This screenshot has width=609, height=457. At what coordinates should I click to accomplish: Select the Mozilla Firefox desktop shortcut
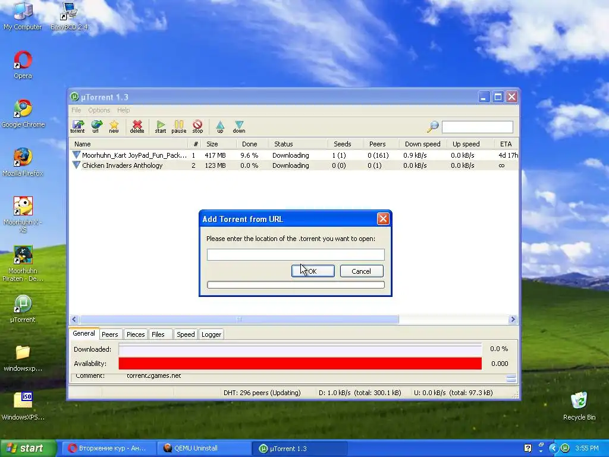click(23, 162)
